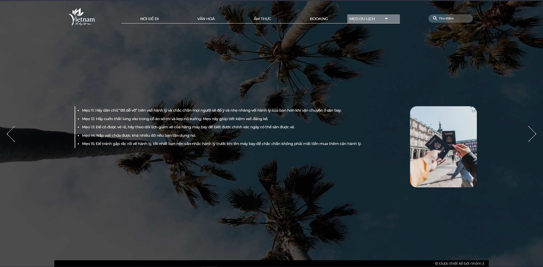Viewport: 543px width, 267px height.
Task: Advance to next slide with right arrow
Action: pos(532,134)
